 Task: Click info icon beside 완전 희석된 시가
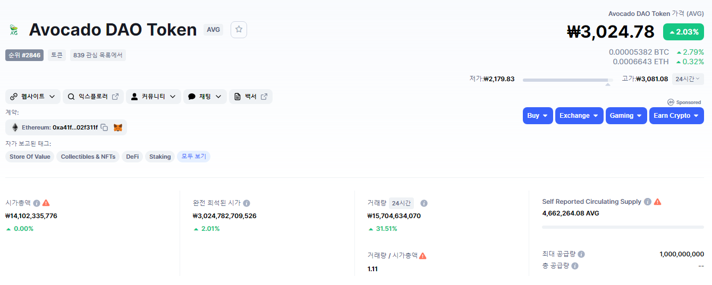[247, 203]
